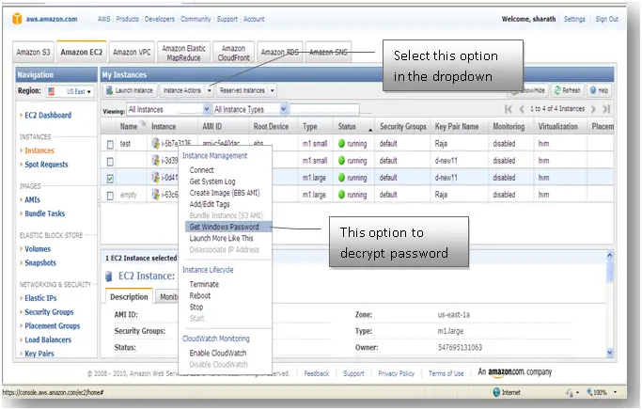The height and width of the screenshot is (410, 642).
Task: Choose Launch More Like This
Action: pyautogui.click(x=221, y=238)
